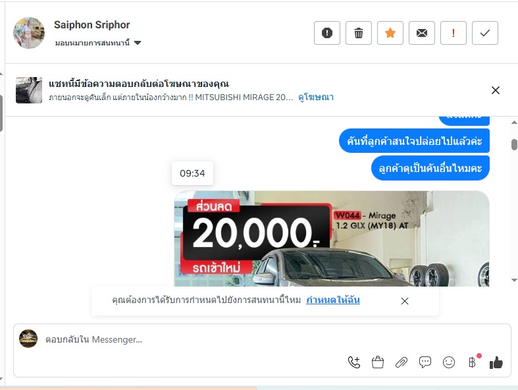Open baht payment request icon

point(473,362)
